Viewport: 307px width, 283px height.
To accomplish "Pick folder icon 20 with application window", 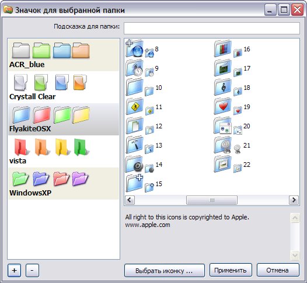I will 223,125.
